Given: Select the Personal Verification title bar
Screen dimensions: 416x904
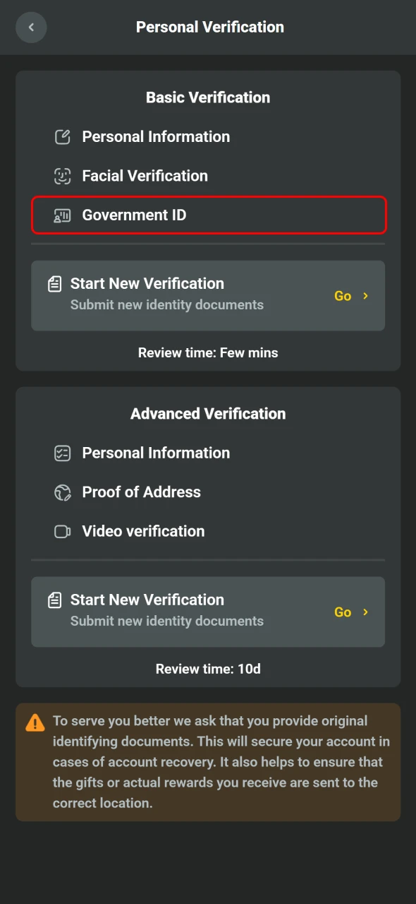Looking at the screenshot, I should click(208, 27).
